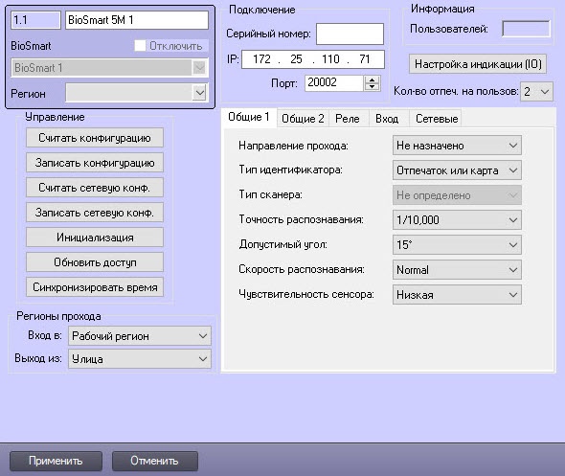Click Синхронизировать время button
Viewport: 565px width, 476px height.
(x=95, y=287)
